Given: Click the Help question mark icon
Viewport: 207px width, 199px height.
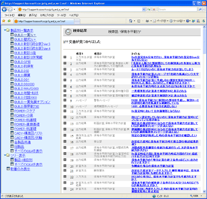Looking at the screenshot, I should coord(188,21).
